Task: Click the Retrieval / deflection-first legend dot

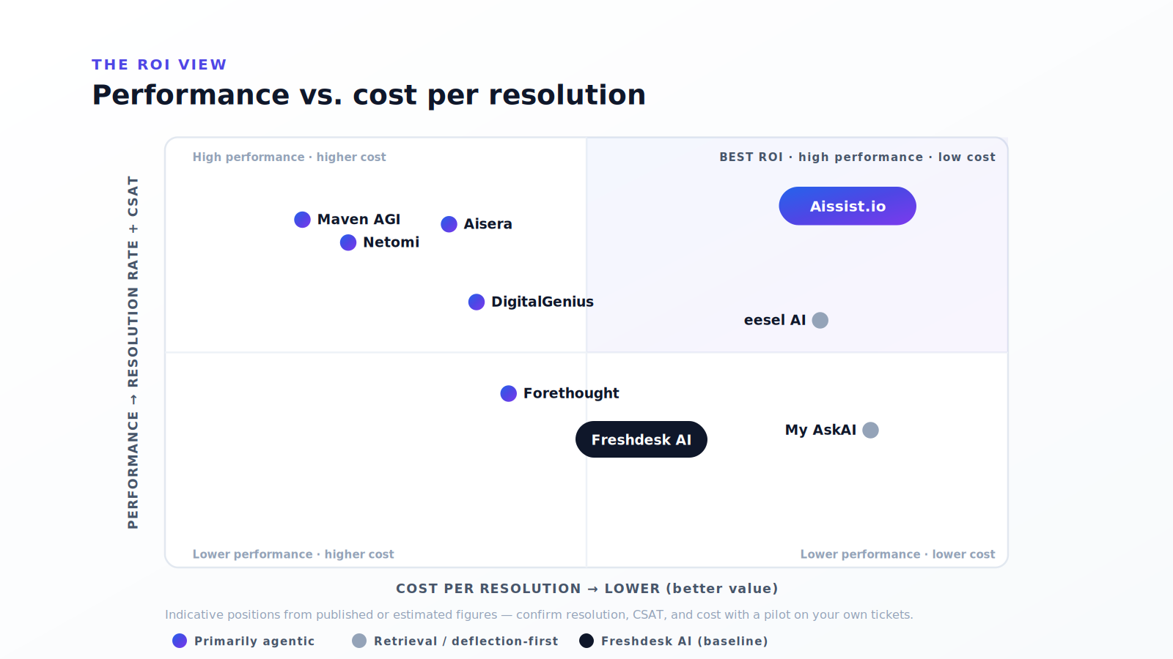Action: pos(359,641)
